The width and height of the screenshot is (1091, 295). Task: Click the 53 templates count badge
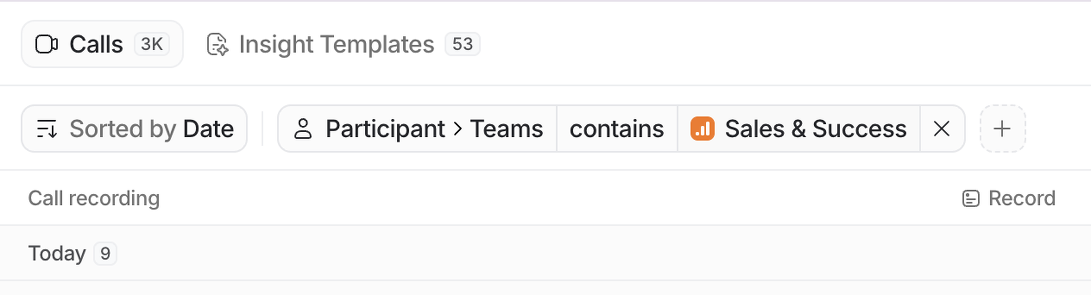click(x=462, y=45)
